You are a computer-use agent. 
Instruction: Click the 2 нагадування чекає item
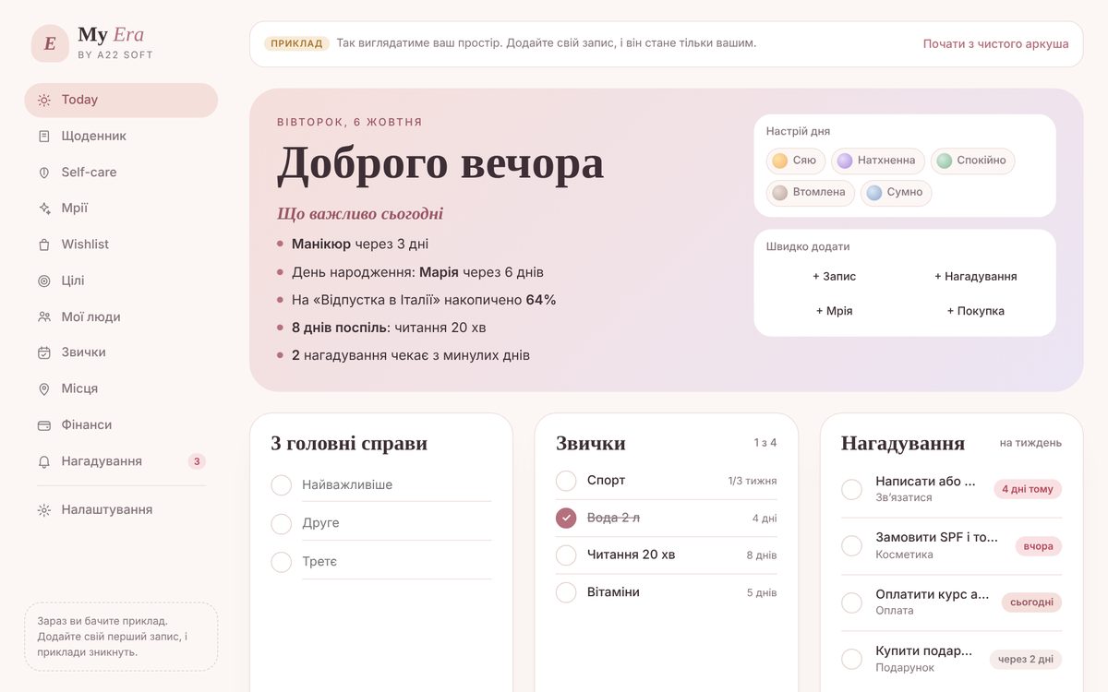tap(411, 355)
